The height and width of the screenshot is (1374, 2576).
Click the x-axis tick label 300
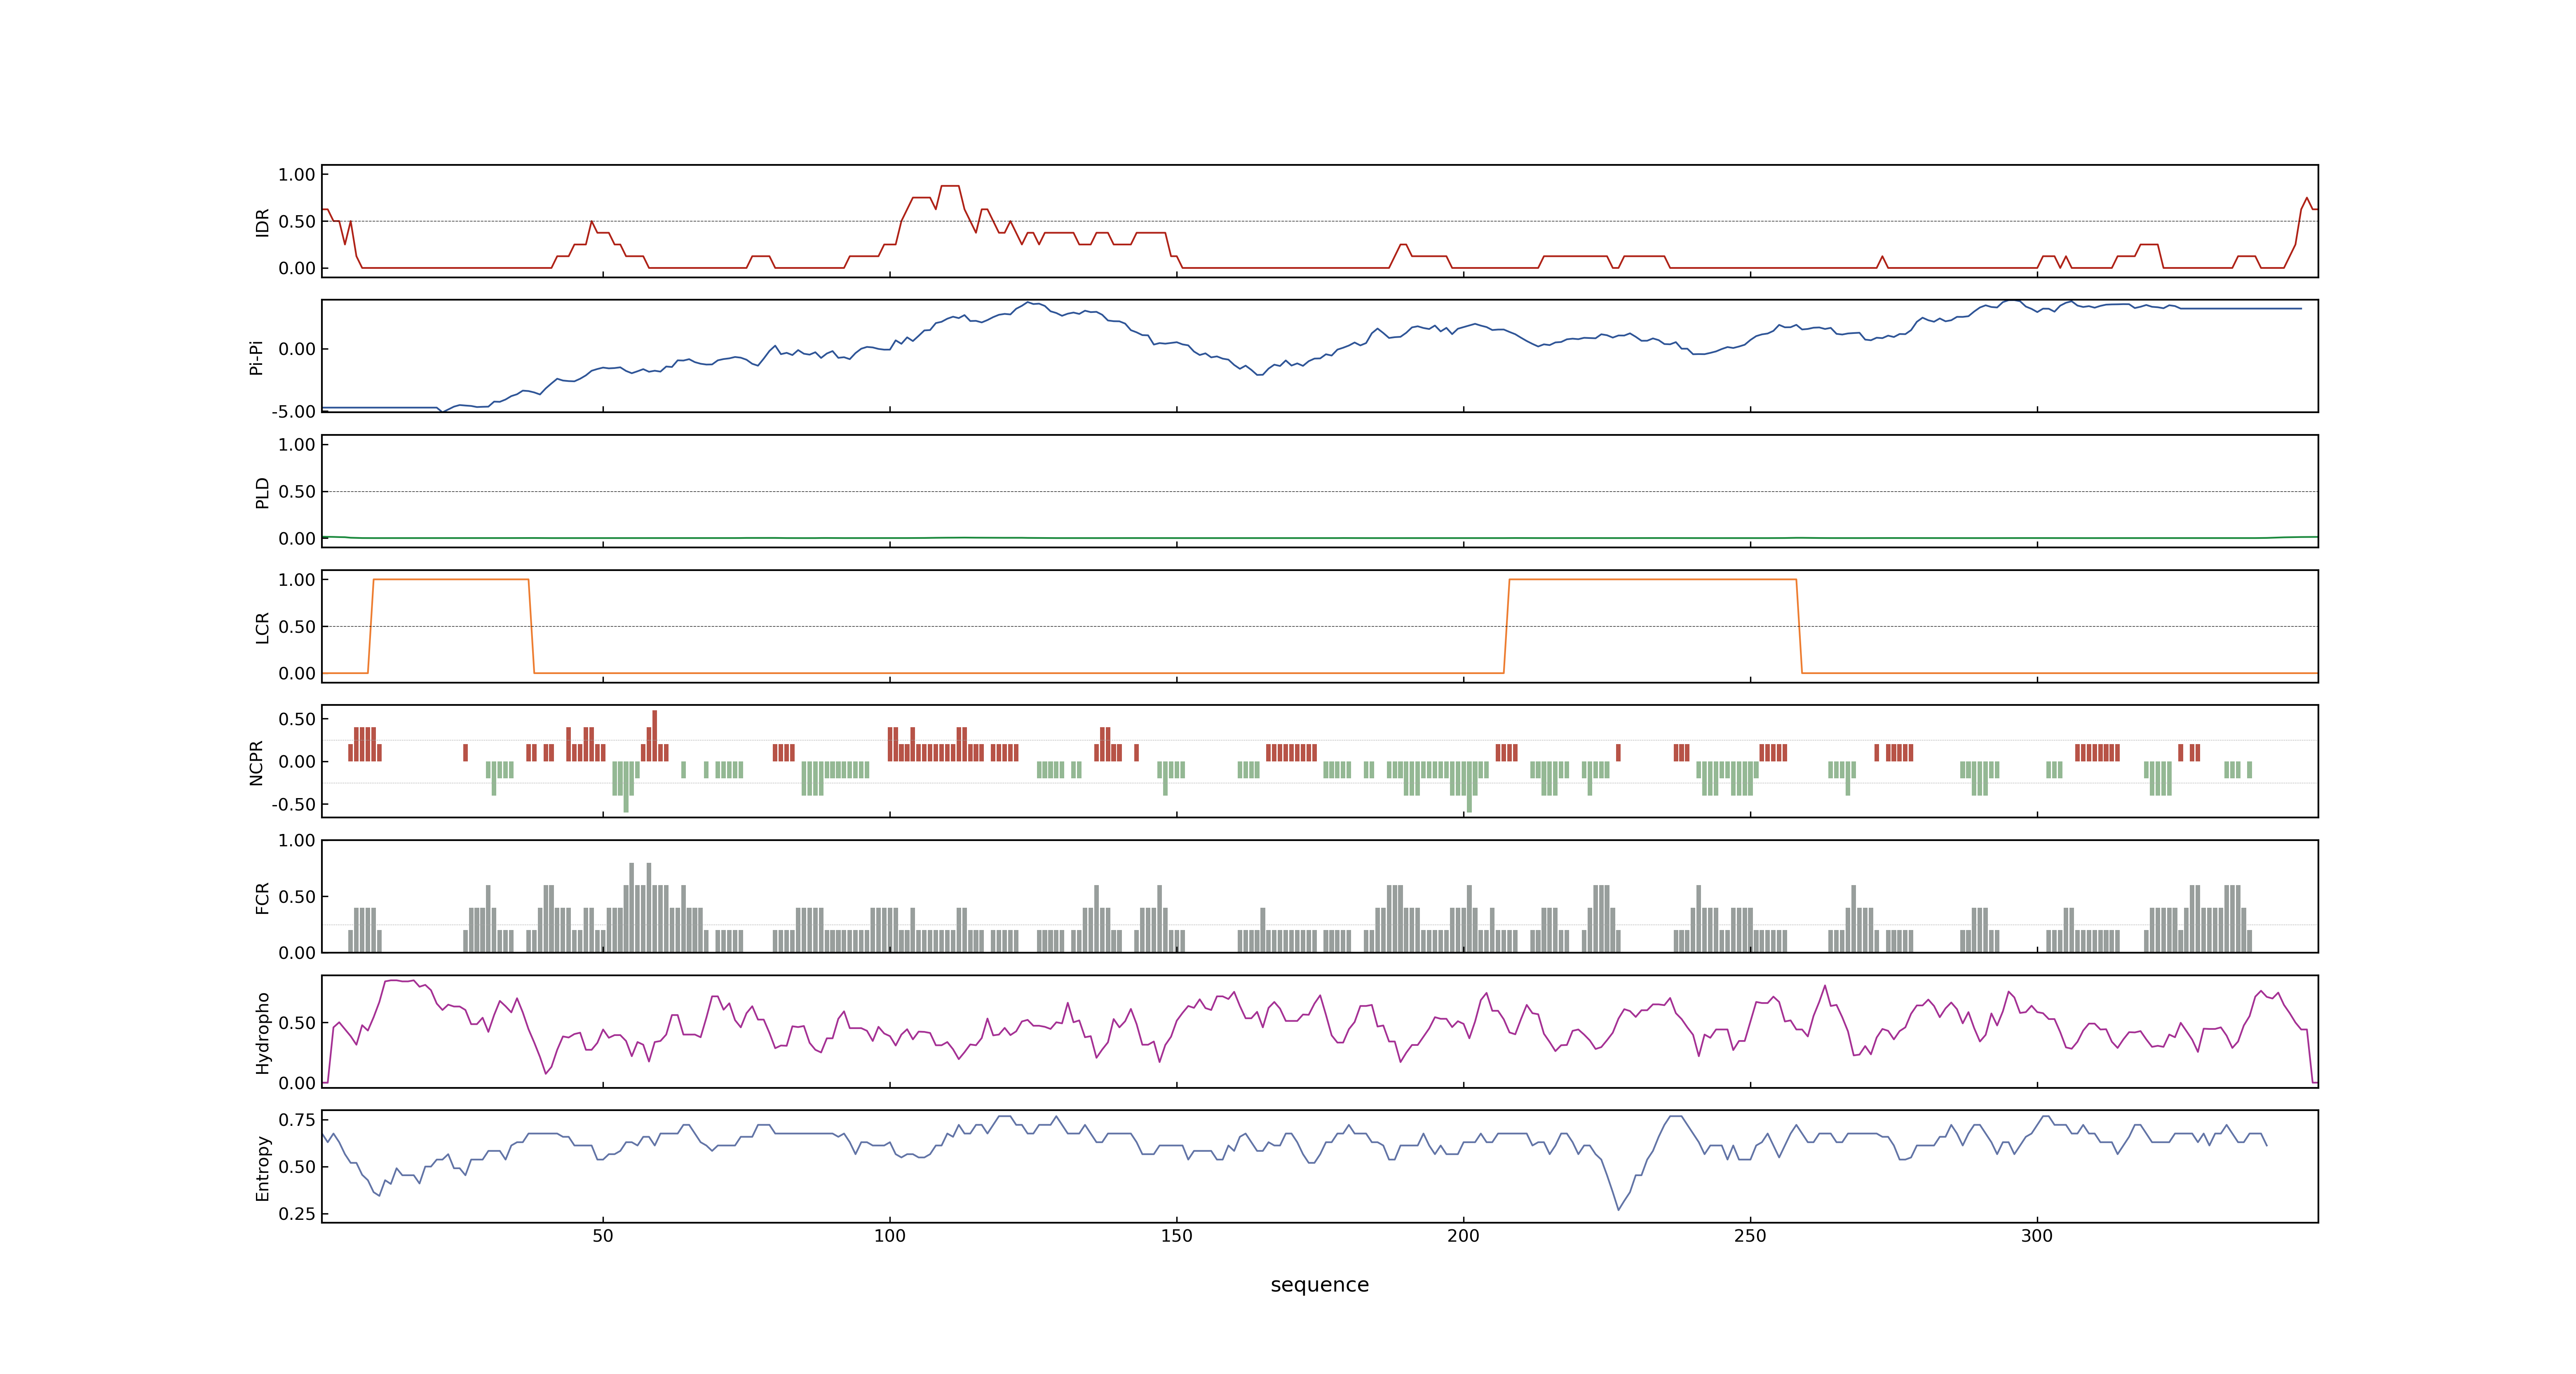(x=2037, y=1236)
